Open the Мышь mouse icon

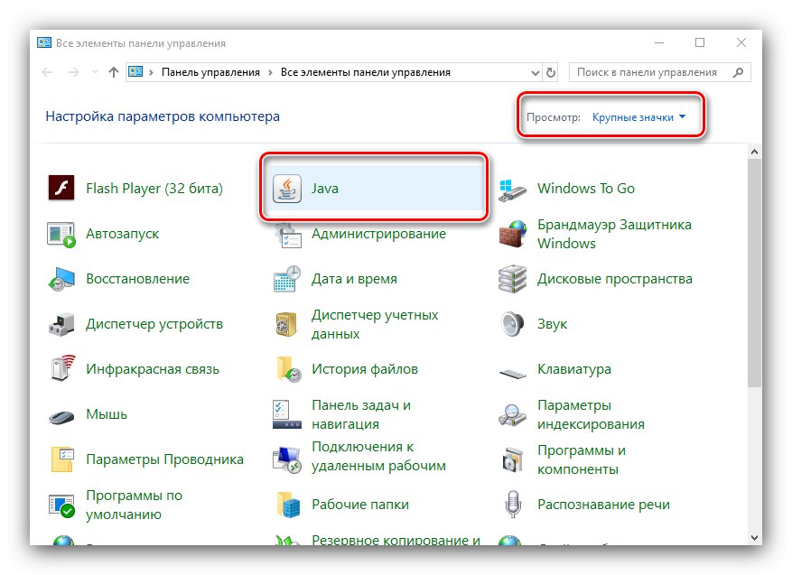61,417
